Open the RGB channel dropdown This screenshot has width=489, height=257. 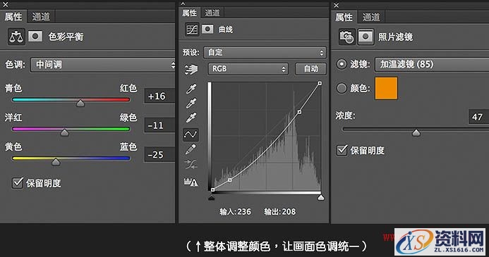tap(248, 69)
